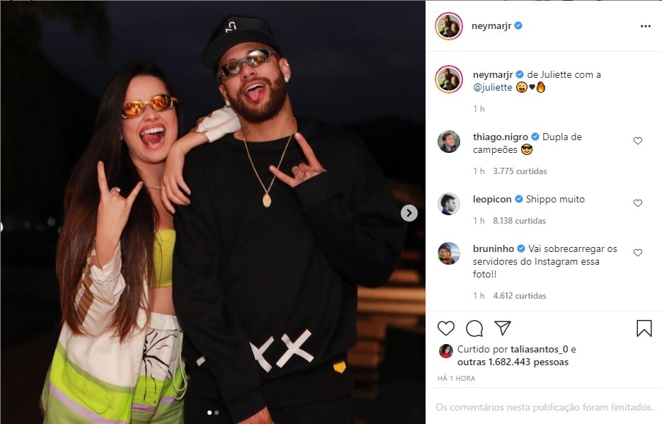The image size is (662, 424).
Task: Open the comment bubble icon
Action: [x=474, y=328]
